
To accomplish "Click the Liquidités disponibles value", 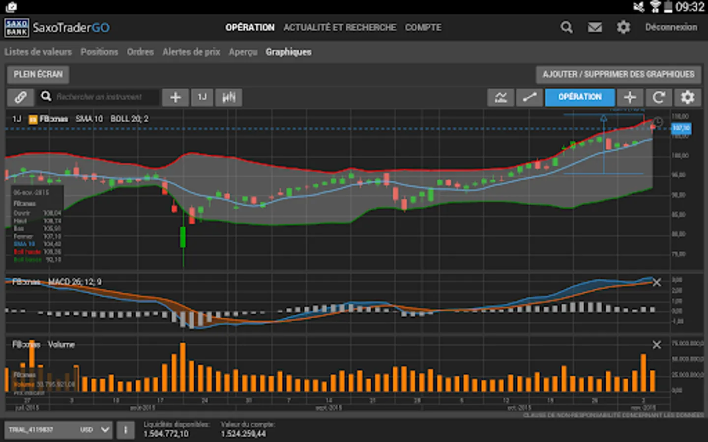I will [x=166, y=434].
